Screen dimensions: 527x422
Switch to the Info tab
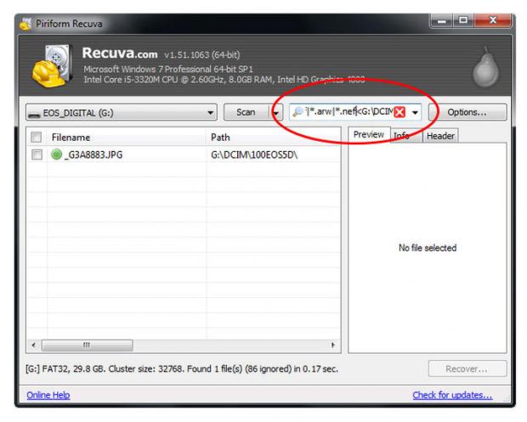[x=403, y=136]
